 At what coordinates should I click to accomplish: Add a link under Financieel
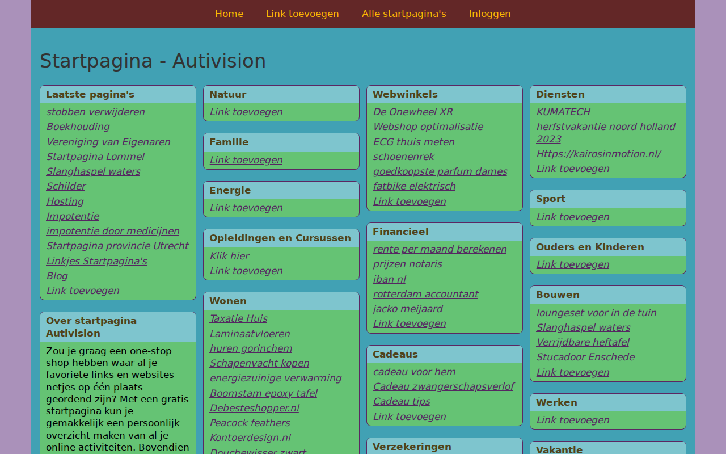pyautogui.click(x=410, y=323)
